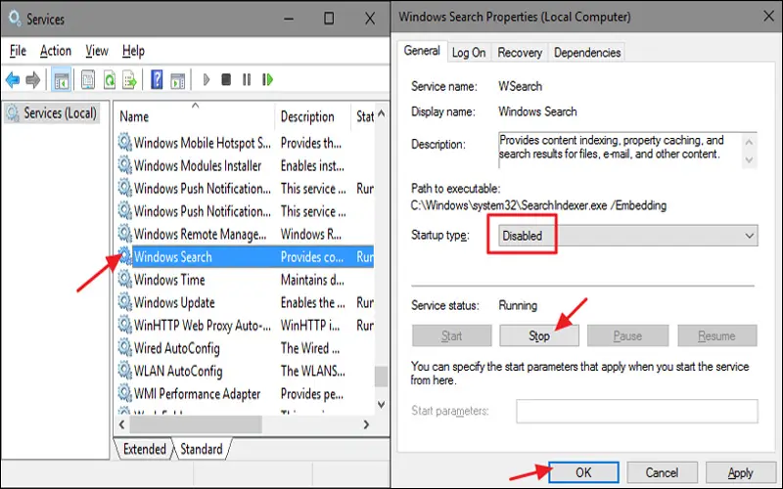783x489 pixels.
Task: Open the Help menu
Action: (x=133, y=51)
